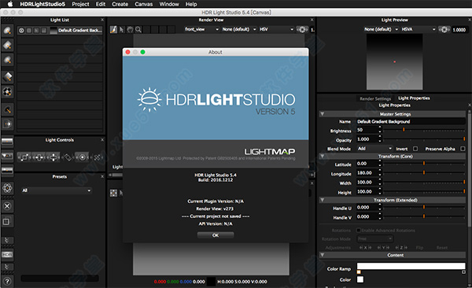Click OK in the About dialog
Image resolution: width=472 pixels, height=288 pixels.
tap(216, 235)
